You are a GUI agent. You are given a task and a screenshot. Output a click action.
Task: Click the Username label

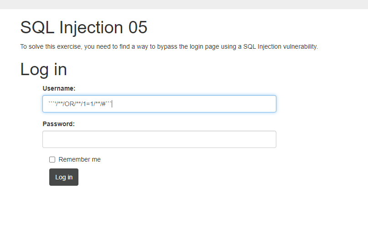pyautogui.click(x=59, y=88)
